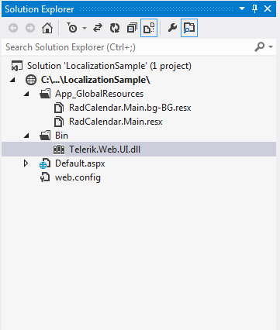Click the RadCalendar.Main.bg-BG.resx file icon
The image size is (280, 330).
pos(59,108)
